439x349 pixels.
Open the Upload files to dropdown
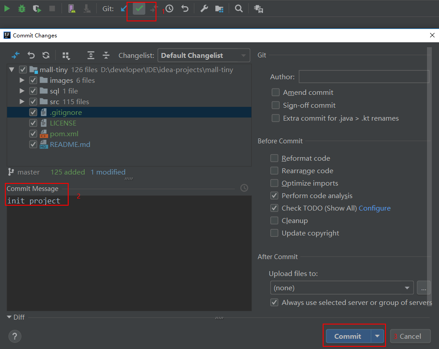[341, 288]
